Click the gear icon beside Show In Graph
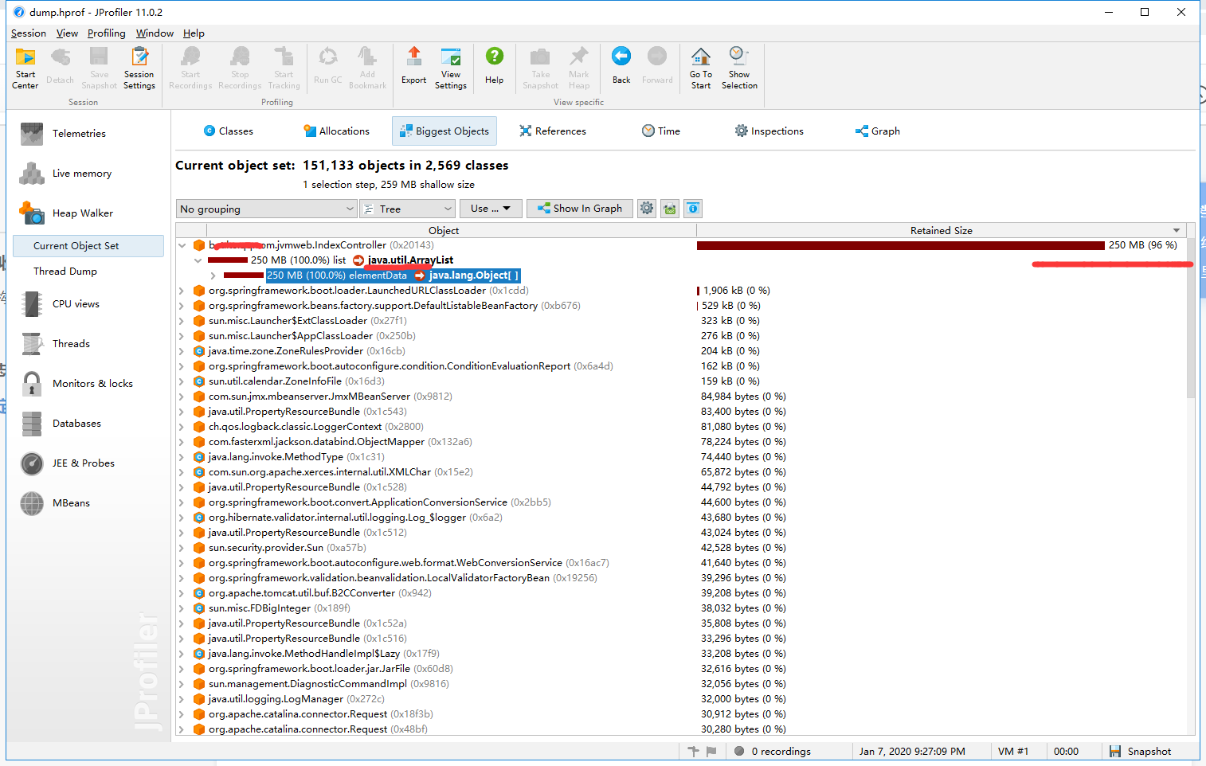1206x766 pixels. 647,209
